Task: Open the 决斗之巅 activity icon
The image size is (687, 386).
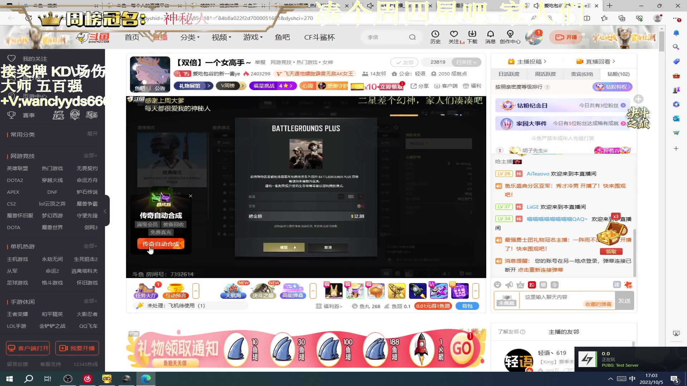Action: pos(263,291)
